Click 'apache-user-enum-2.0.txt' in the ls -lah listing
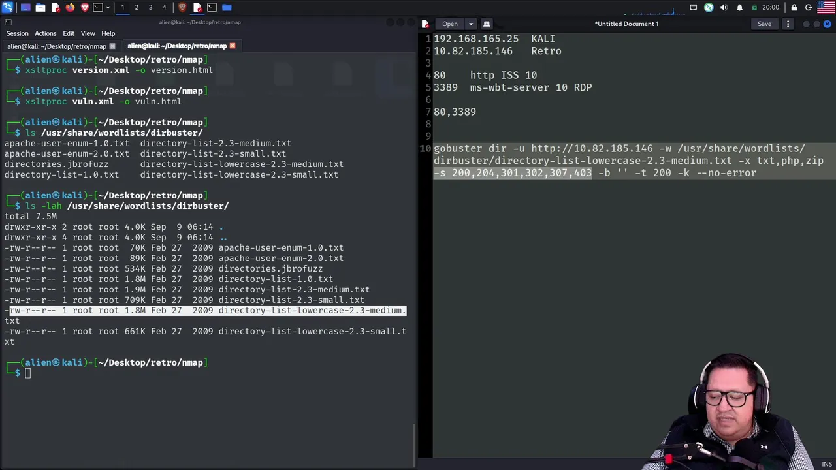 [281, 258]
